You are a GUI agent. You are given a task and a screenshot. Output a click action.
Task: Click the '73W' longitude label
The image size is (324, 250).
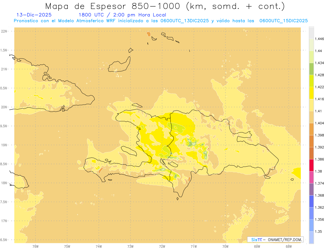pyautogui.click(x=130, y=246)
